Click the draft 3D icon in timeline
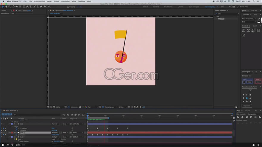262x147 pixels. tap(68, 115)
